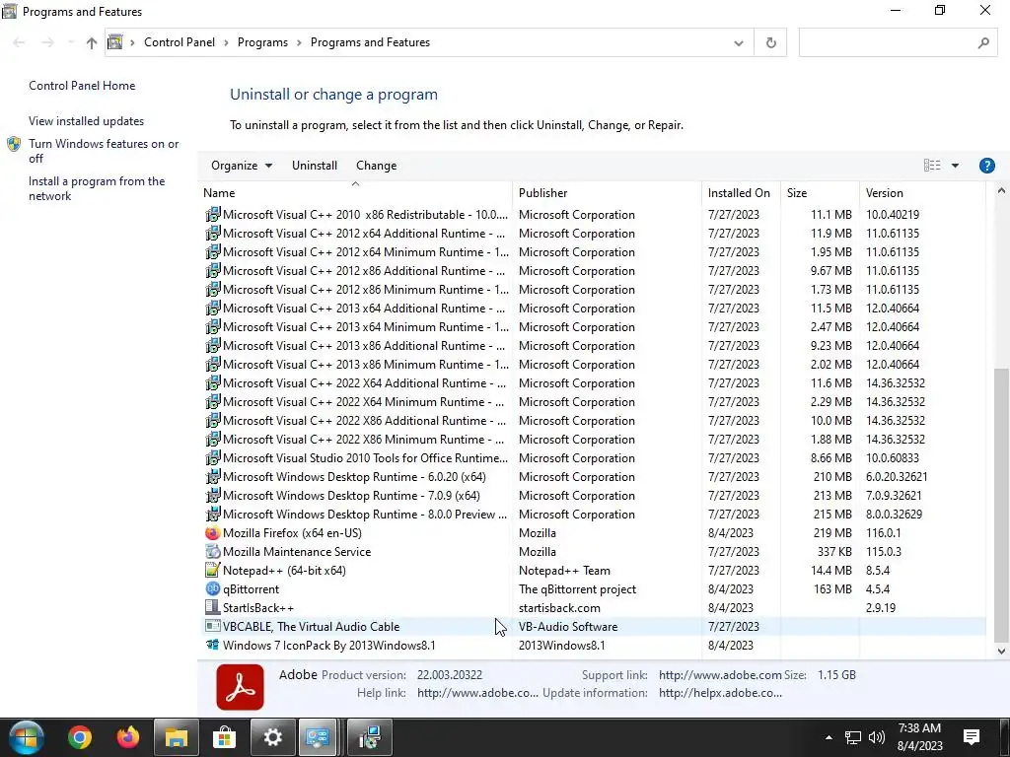Launch Firefox from the taskbar
Viewport: 1010px width, 757px height.
coord(127,737)
